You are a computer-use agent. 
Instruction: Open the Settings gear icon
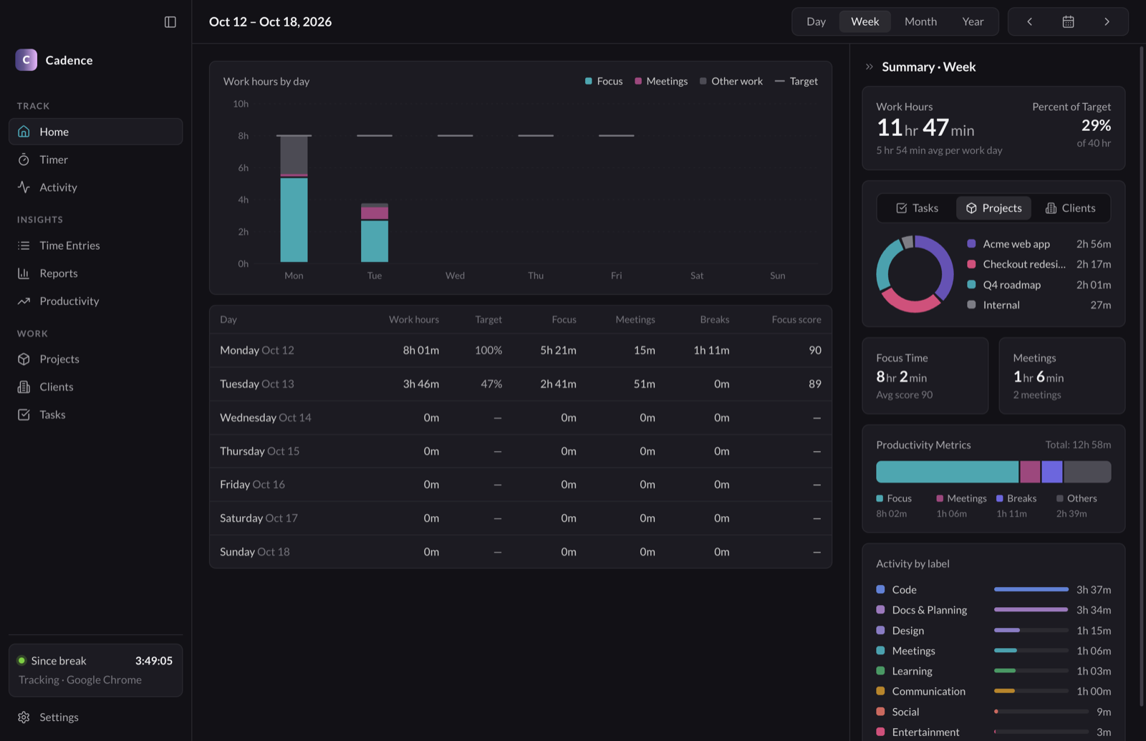pos(24,717)
